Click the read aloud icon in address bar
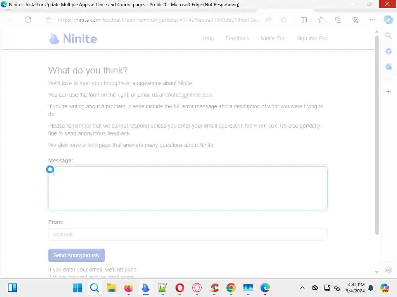The width and height of the screenshot is (397, 297). coord(268,20)
